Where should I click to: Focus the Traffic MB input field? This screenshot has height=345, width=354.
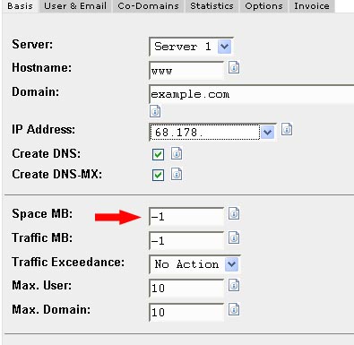pos(186,240)
